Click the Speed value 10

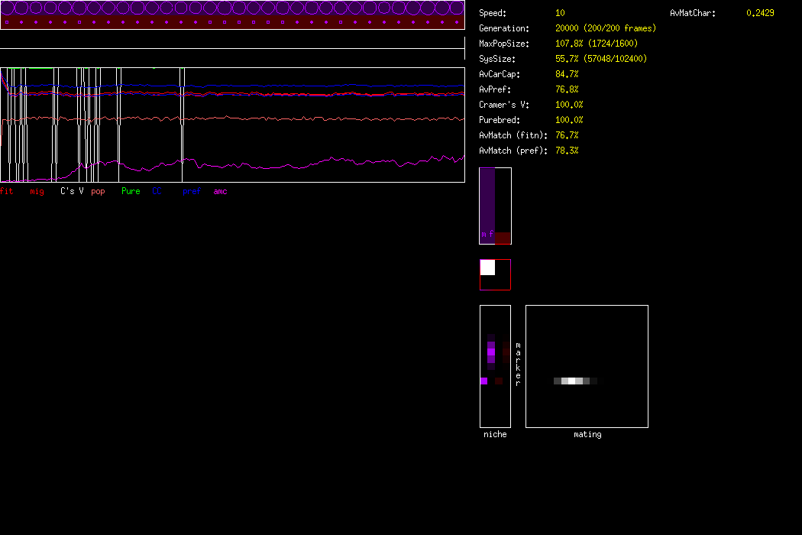pos(560,13)
